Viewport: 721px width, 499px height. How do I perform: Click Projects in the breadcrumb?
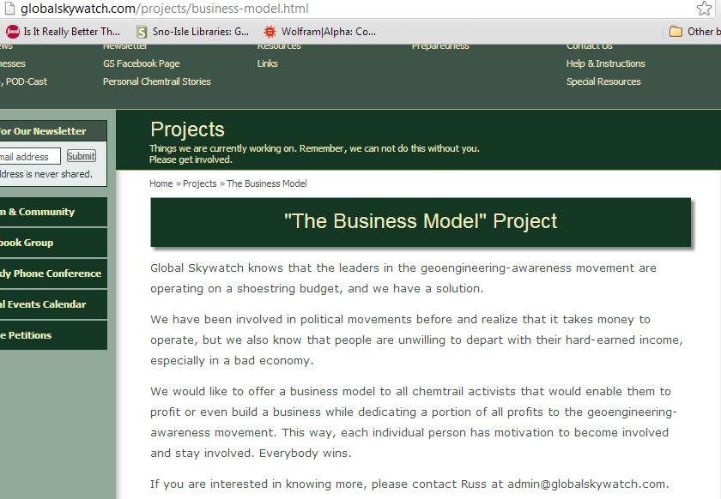pos(199,183)
